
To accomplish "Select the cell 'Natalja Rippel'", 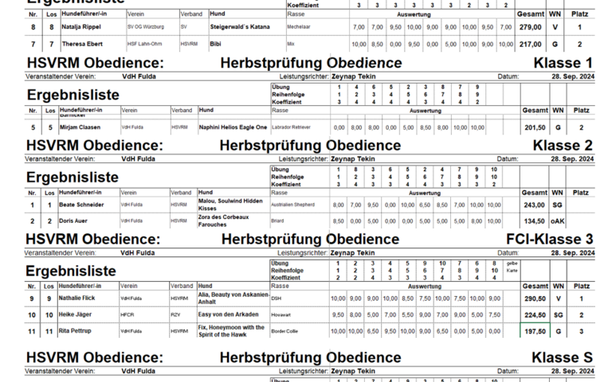I will click(81, 27).
